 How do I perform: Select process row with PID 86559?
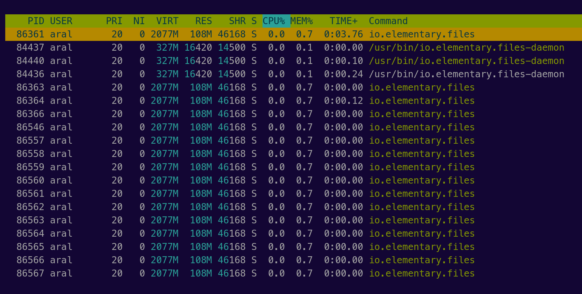click(x=294, y=167)
